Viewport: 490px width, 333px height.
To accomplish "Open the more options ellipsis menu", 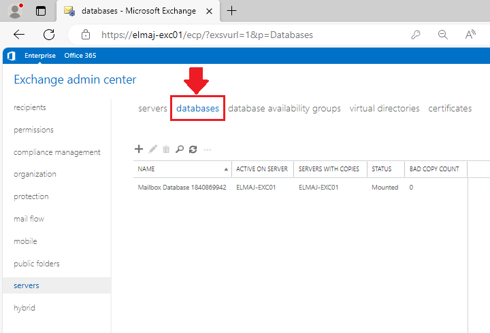I will click(x=208, y=149).
